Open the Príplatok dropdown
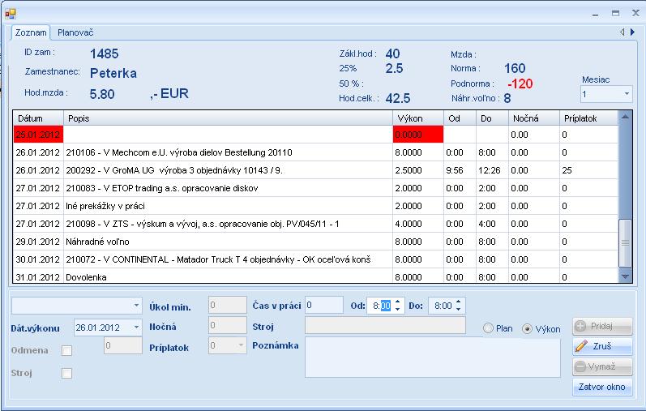The width and height of the screenshot is (646, 411). click(241, 345)
